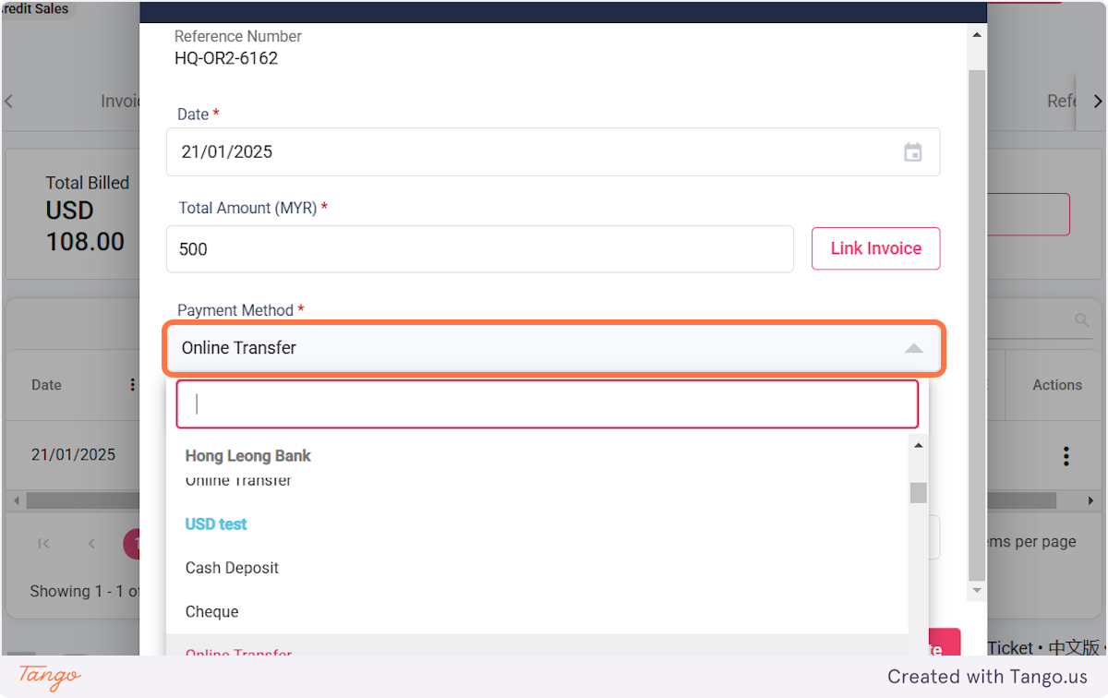Go to previous page pagination icon
Viewport: 1108px width, 698px height.
coord(91,543)
